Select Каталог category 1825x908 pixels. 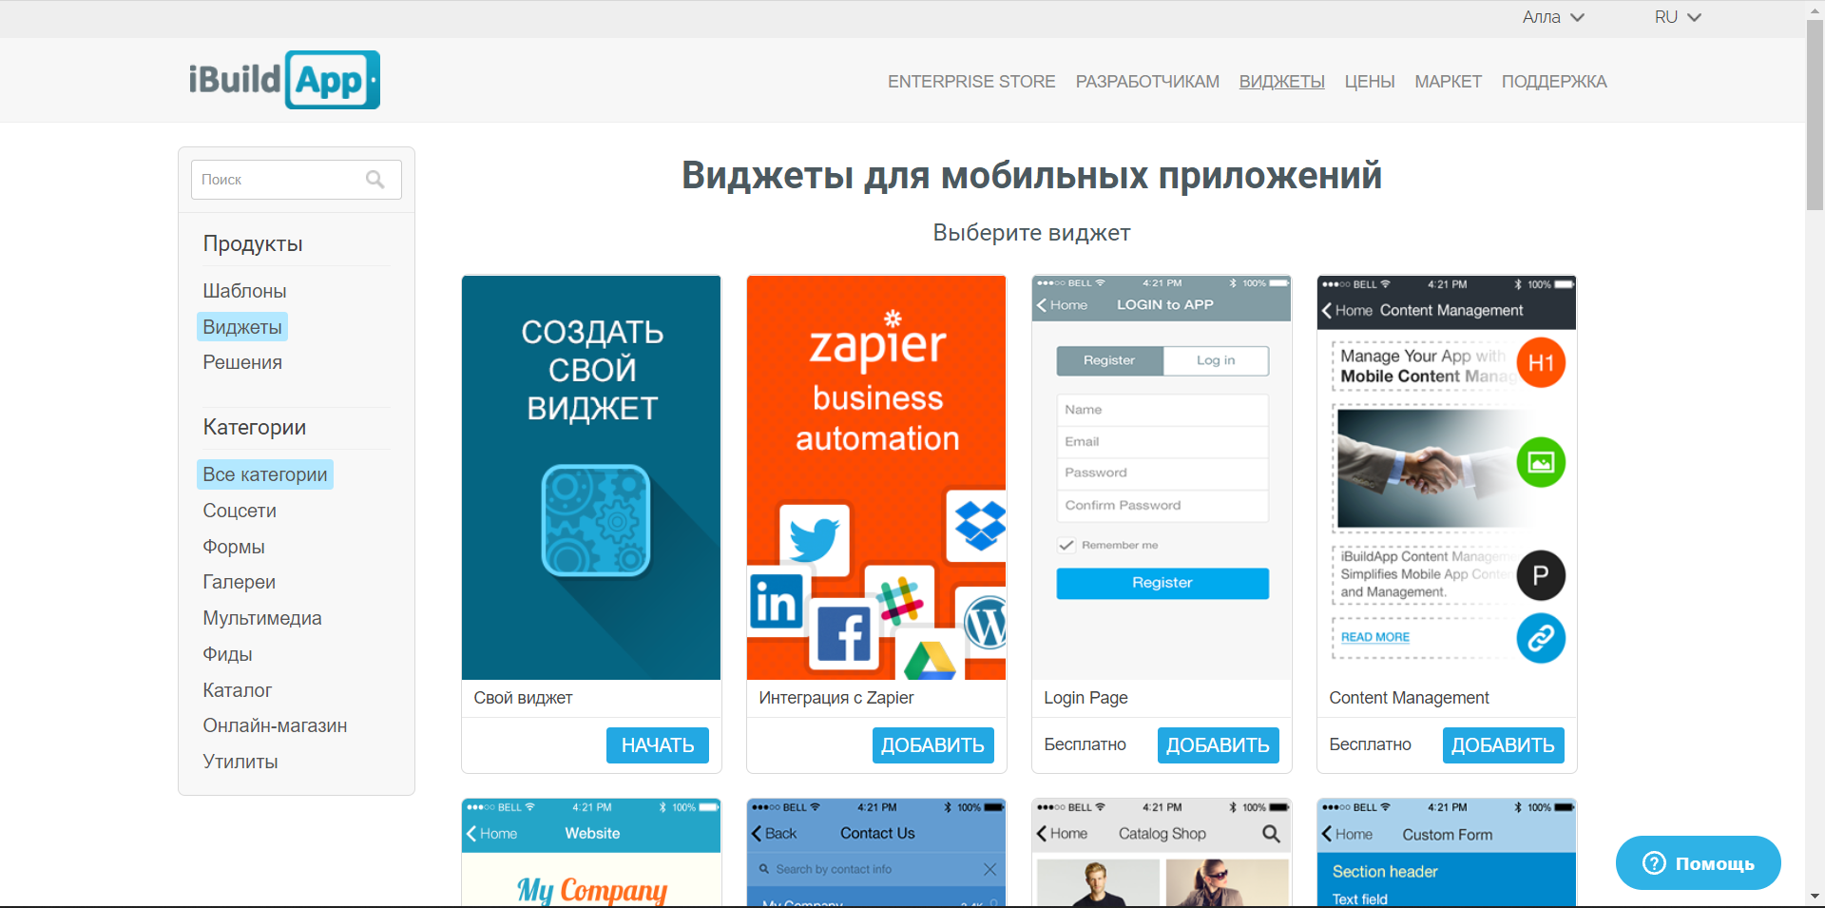pos(238,690)
